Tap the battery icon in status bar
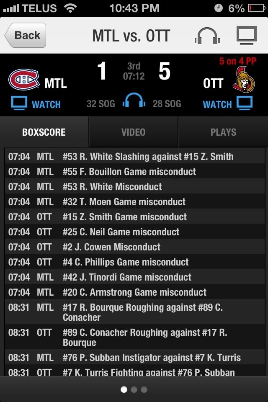 (x=256, y=8)
